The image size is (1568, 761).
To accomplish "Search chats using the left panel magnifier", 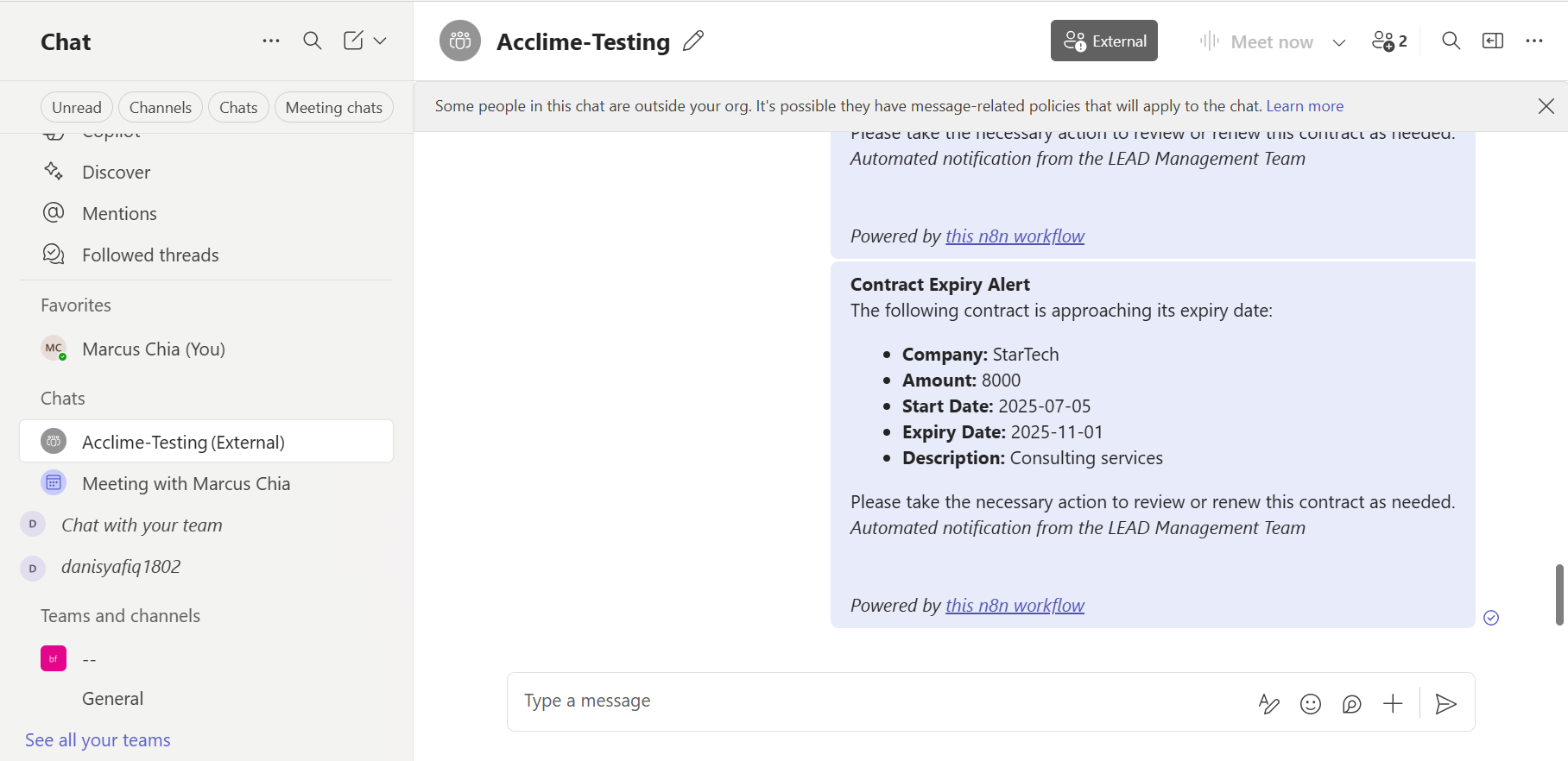I will coord(312,41).
